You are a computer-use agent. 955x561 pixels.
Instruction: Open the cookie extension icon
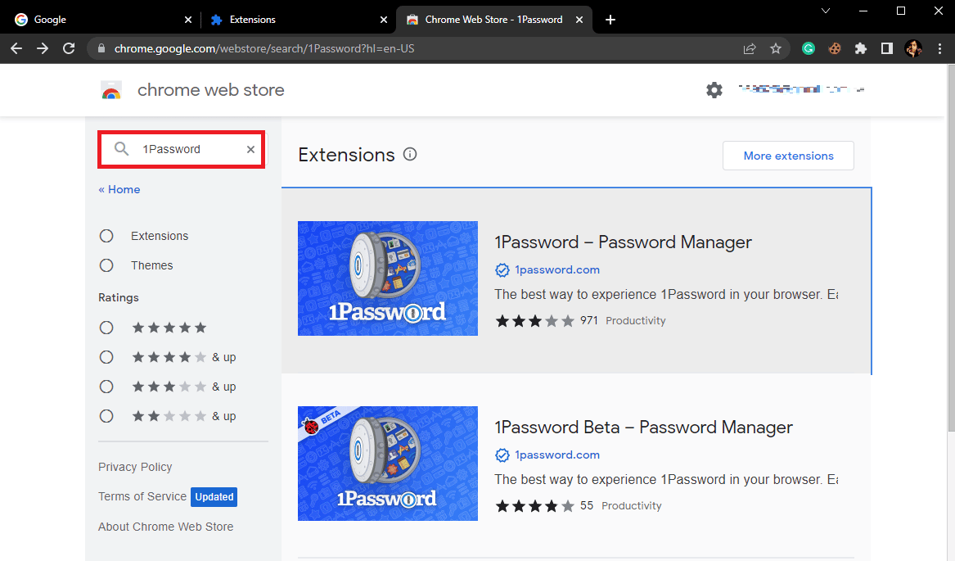tap(835, 49)
